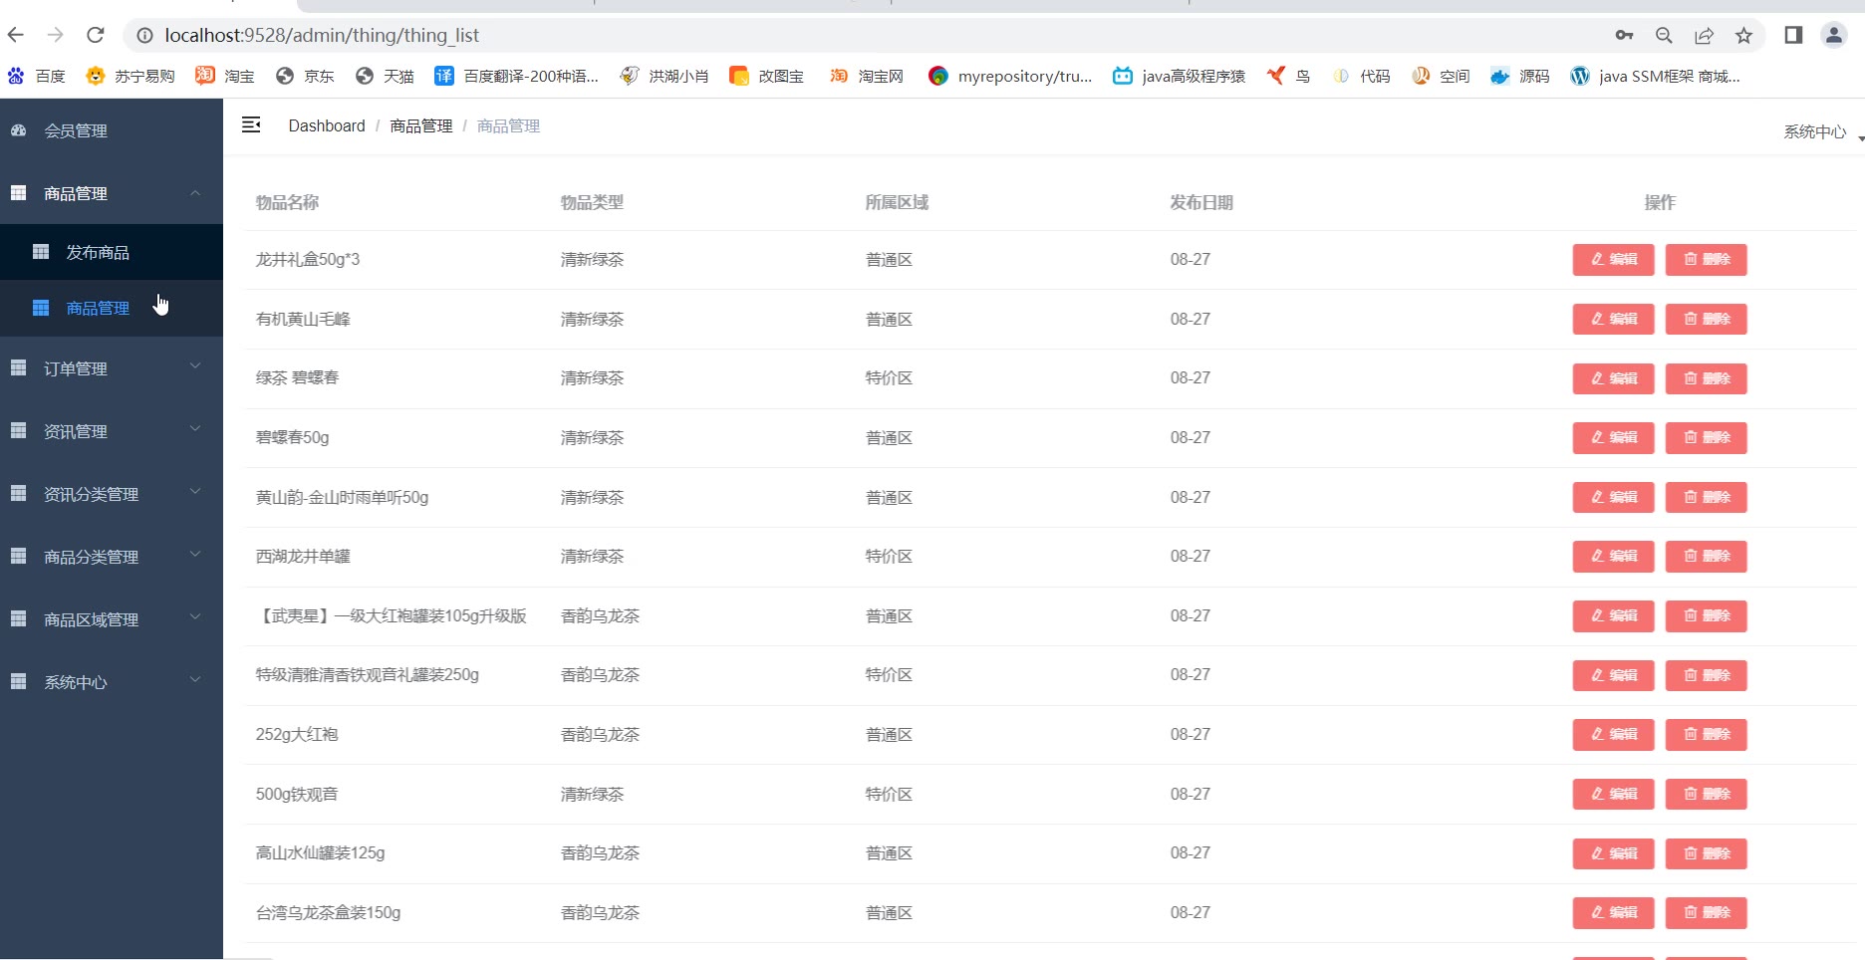Viewport: 1865px width, 960px height.
Task: Click the 发布日期 column header
Action: [x=1201, y=202]
